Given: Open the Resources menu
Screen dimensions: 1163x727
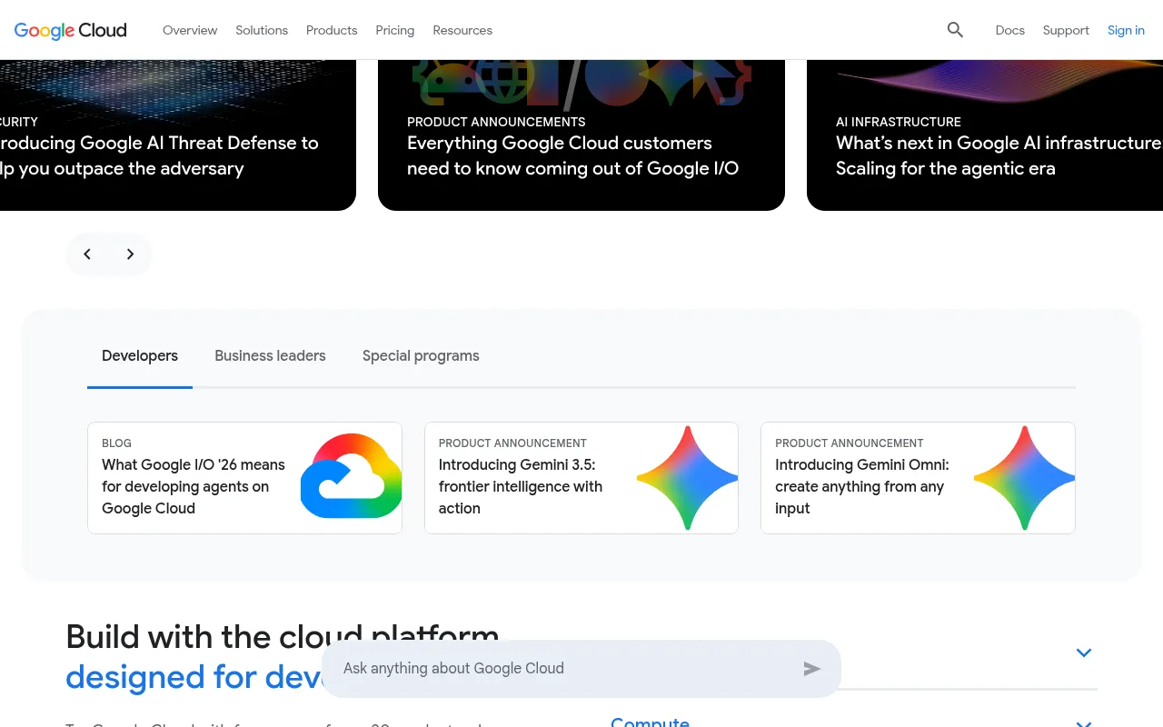Looking at the screenshot, I should coord(462,30).
